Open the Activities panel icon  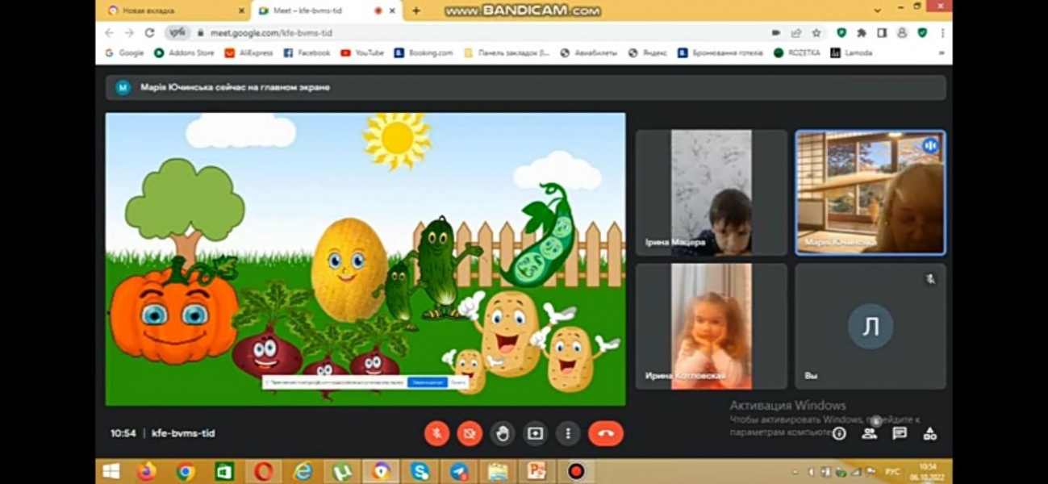tap(930, 433)
